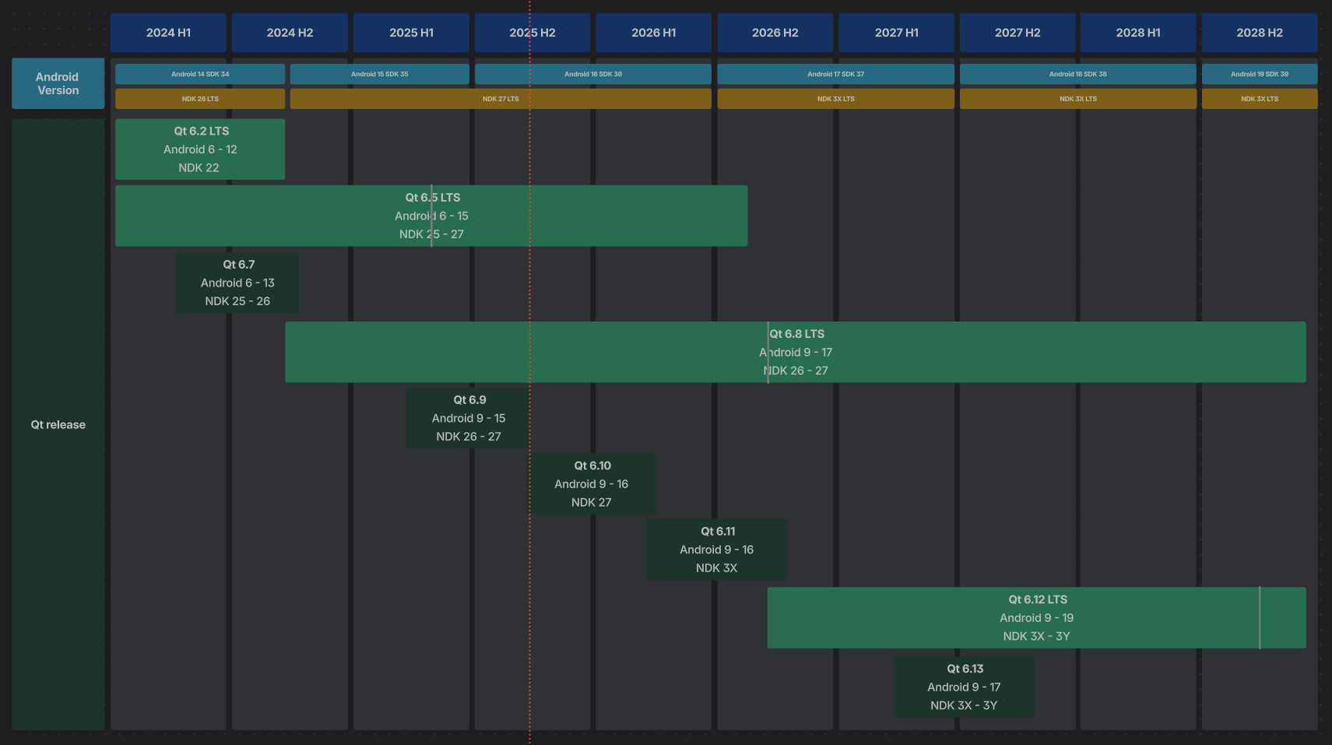Click the Qt 6.9 release block
This screenshot has height=745, width=1332.
(x=469, y=418)
